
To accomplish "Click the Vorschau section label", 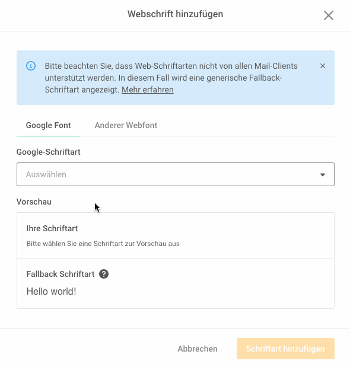I will pos(34,202).
